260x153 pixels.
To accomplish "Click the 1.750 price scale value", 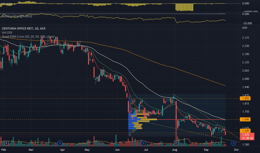I will click(x=245, y=112).
